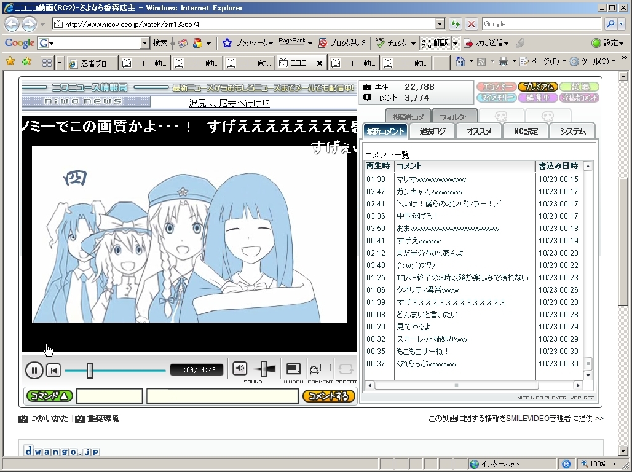
Task: Click the ブロック数 popup blocker icon
Action: coord(323,43)
